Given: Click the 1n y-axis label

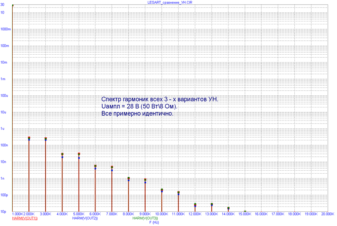Looking at the screenshot, I should 3,178.
